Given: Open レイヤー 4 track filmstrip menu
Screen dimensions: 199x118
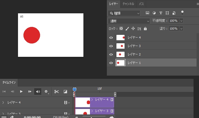Looking at the screenshot, I should click(x=67, y=103).
